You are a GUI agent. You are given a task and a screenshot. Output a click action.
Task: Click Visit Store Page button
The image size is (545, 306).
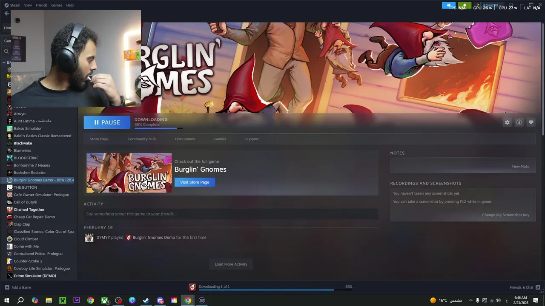click(195, 182)
